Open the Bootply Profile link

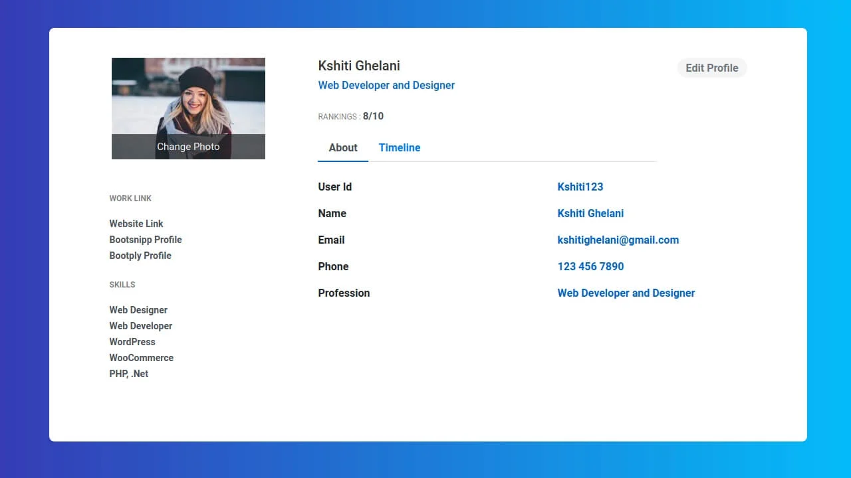coord(140,256)
